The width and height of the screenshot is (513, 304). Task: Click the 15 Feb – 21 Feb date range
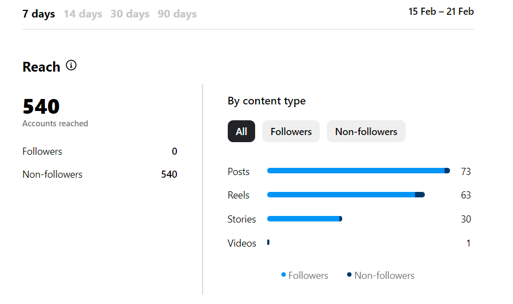tap(441, 11)
